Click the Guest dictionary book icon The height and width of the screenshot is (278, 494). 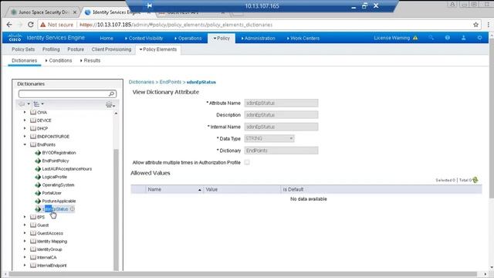[33, 225]
